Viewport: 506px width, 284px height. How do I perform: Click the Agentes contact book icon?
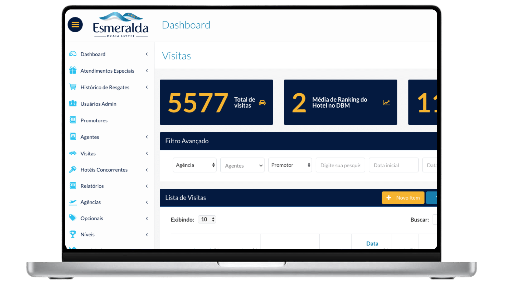click(x=73, y=136)
